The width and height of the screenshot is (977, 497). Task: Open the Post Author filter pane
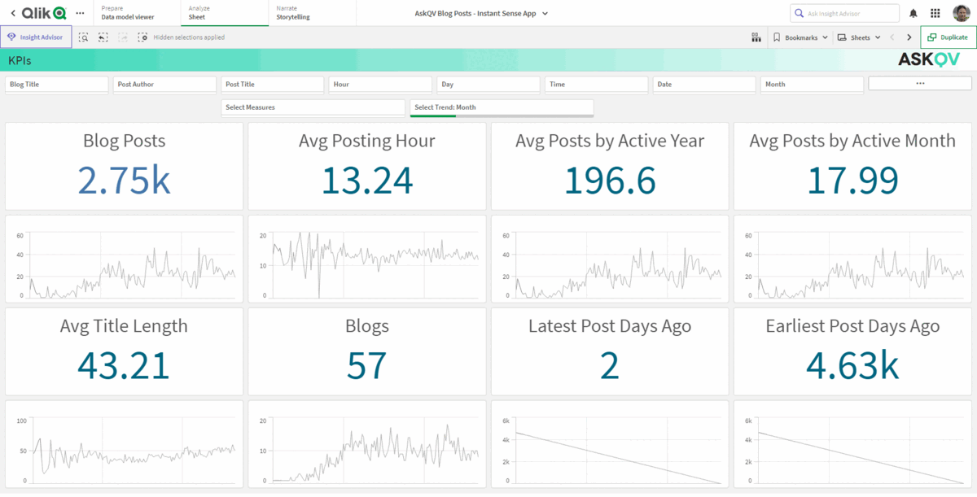point(165,84)
